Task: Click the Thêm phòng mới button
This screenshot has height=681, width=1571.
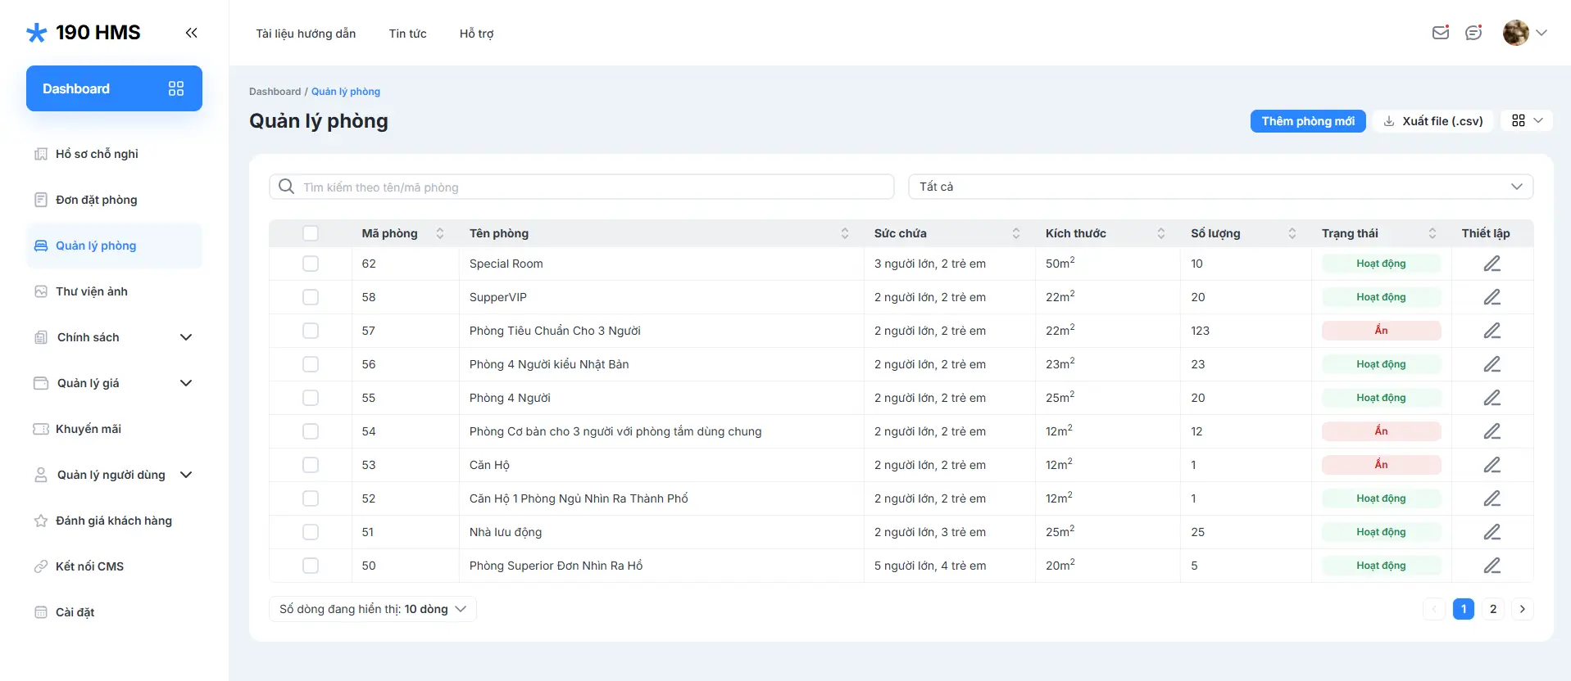Action: [x=1307, y=121]
